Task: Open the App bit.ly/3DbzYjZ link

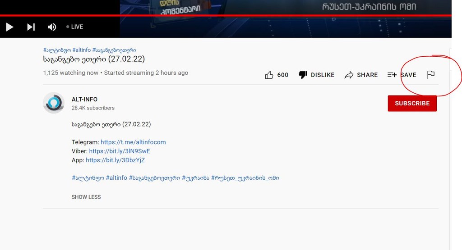Action: click(115, 160)
